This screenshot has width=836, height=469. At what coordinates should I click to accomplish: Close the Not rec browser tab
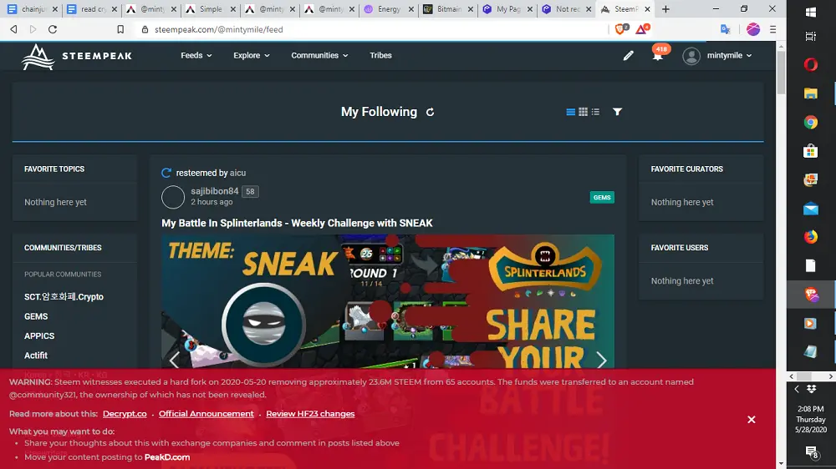tap(588, 9)
